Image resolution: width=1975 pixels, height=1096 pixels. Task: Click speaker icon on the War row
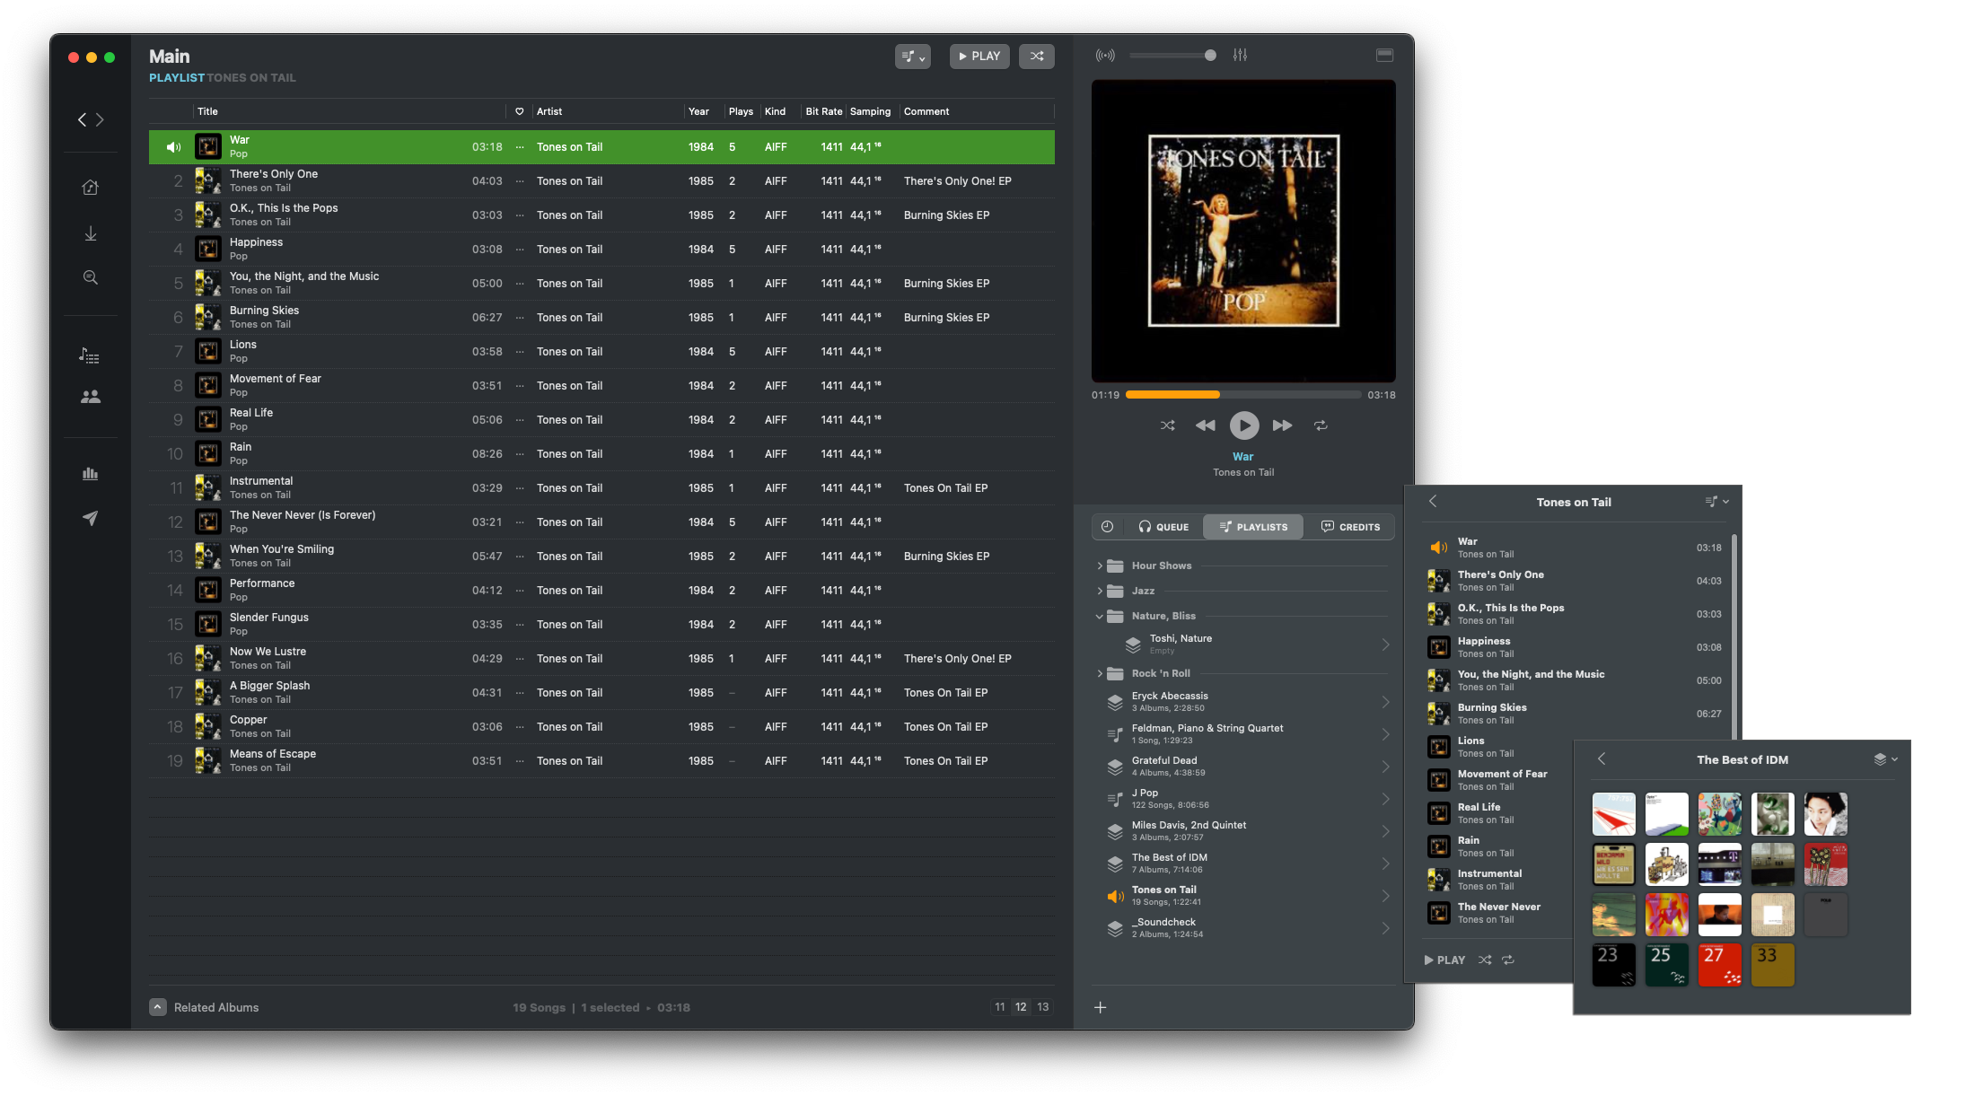(173, 147)
